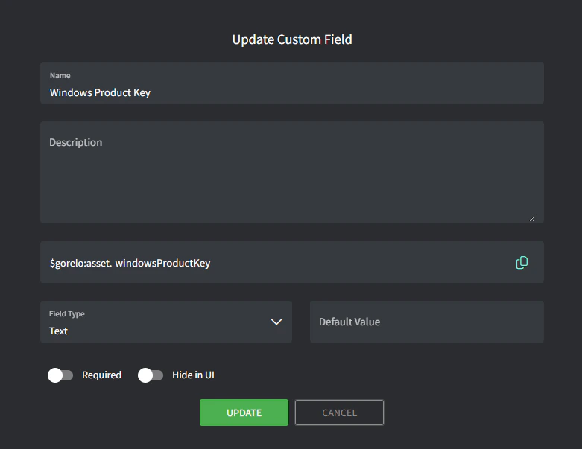Place cursor in "Windows Product Key" text
Viewport: 582px width, 449px height.
coord(100,93)
